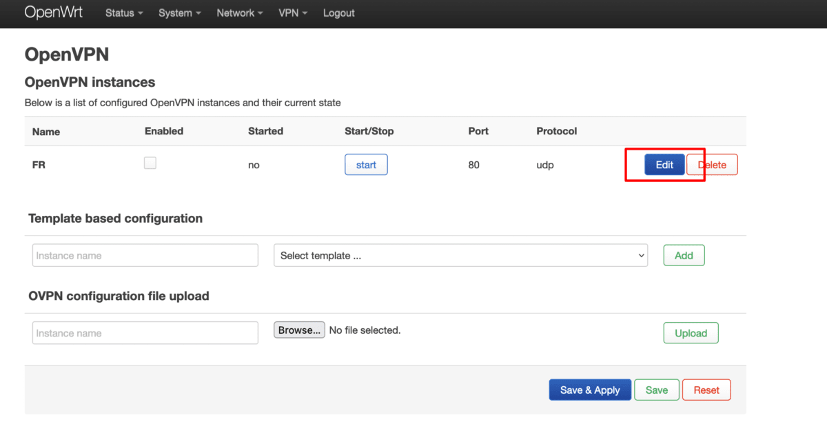The height and width of the screenshot is (442, 827).
Task: Enable the FR instance checkbox
Action: click(150, 163)
